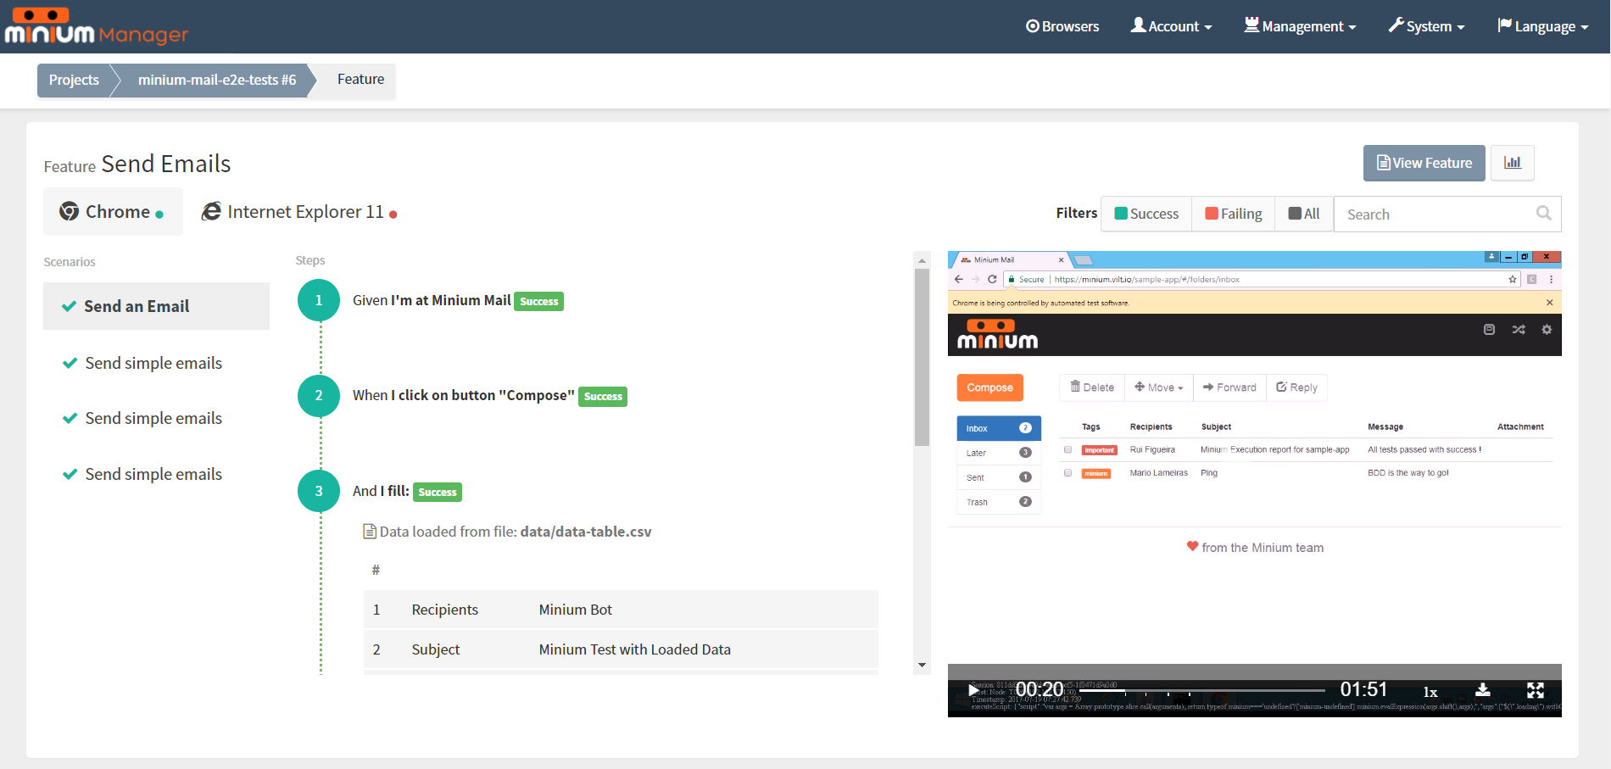Filter steps by Success

pyautogui.click(x=1146, y=214)
